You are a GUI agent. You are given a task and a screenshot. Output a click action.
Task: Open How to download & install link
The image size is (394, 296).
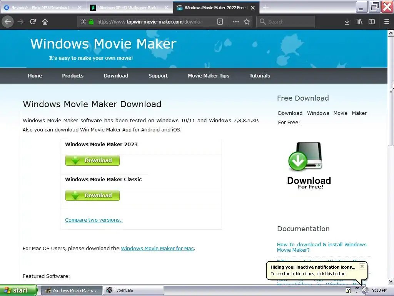[321, 247]
